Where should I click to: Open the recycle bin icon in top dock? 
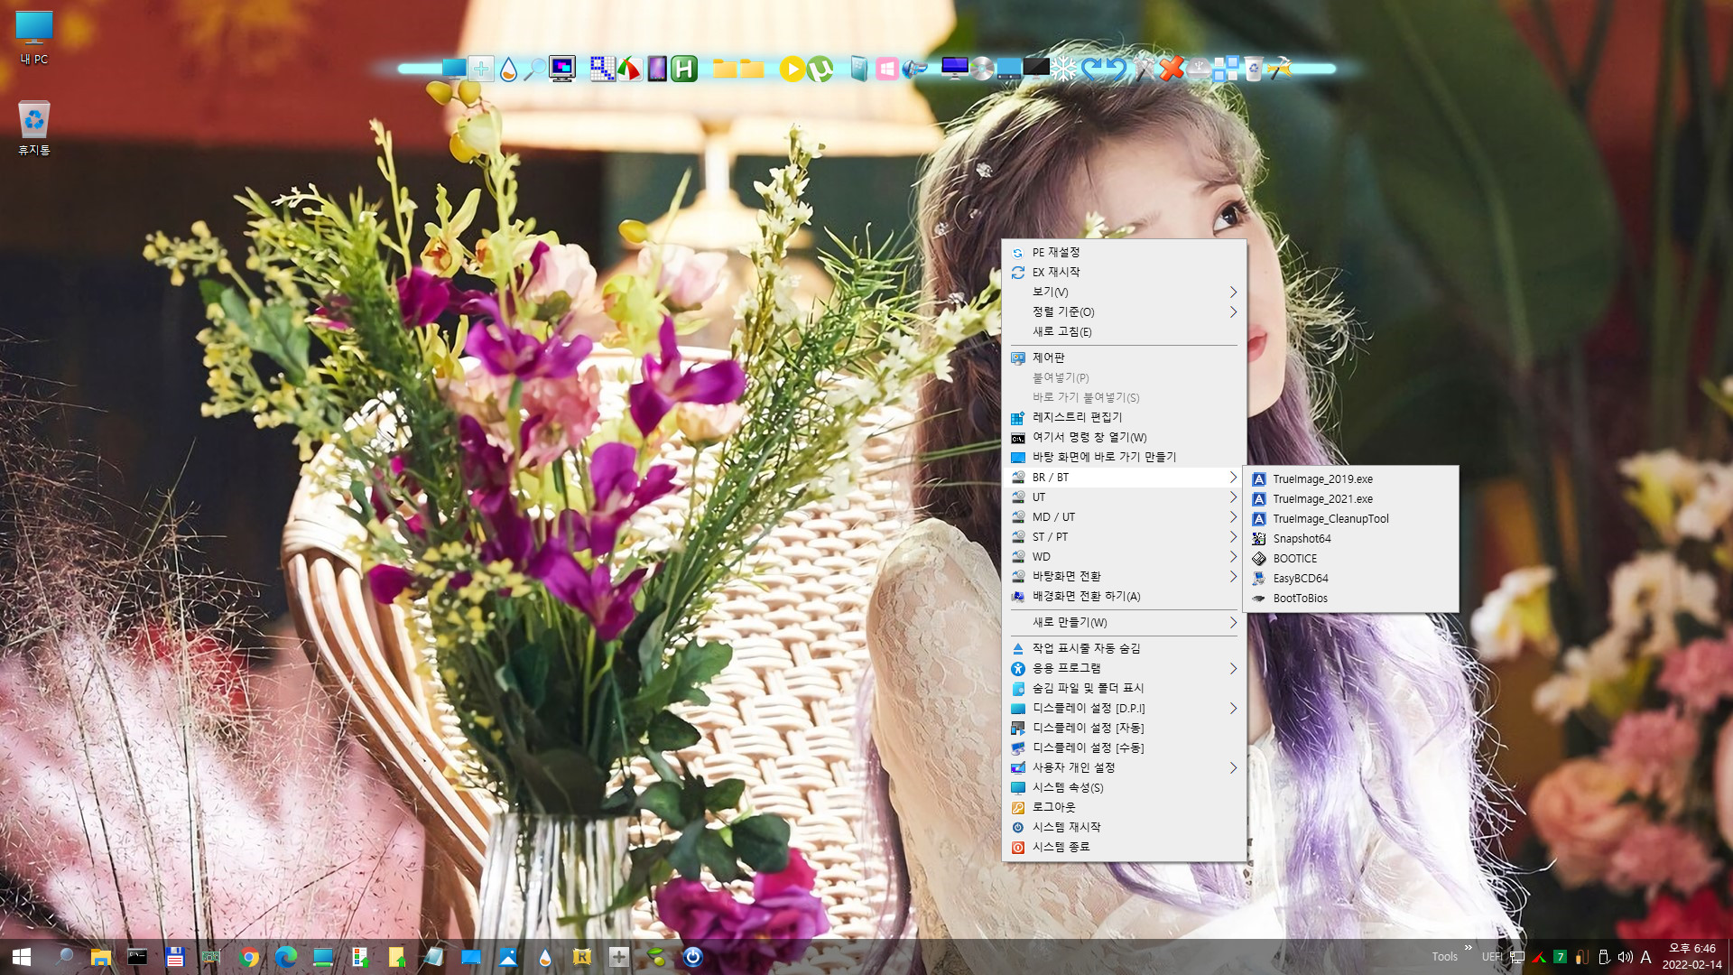tap(1254, 69)
